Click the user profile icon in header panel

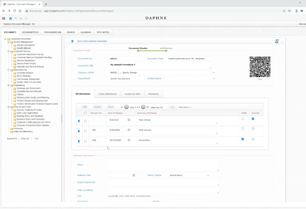(x=277, y=41)
